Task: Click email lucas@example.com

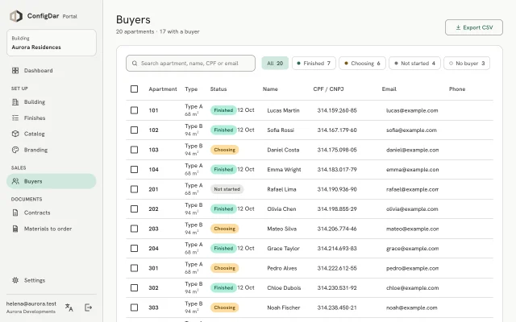Action: coord(412,110)
